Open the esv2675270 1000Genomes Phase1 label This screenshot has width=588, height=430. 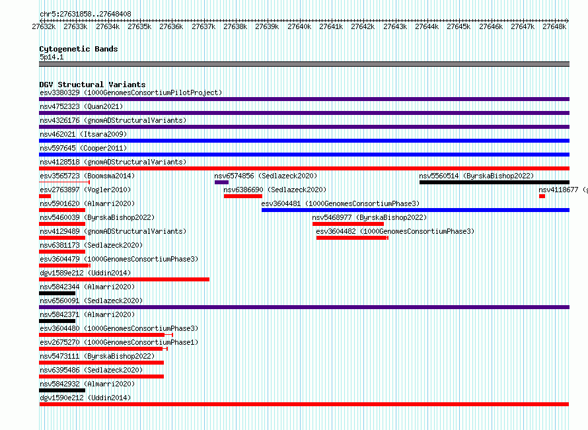tap(119, 342)
